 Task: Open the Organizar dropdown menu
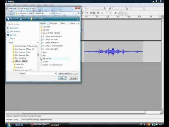[x=13, y=19]
